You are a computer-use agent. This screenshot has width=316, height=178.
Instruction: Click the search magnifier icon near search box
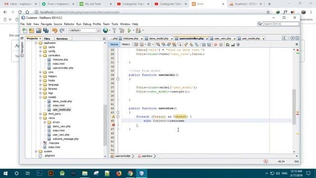tap(260, 24)
